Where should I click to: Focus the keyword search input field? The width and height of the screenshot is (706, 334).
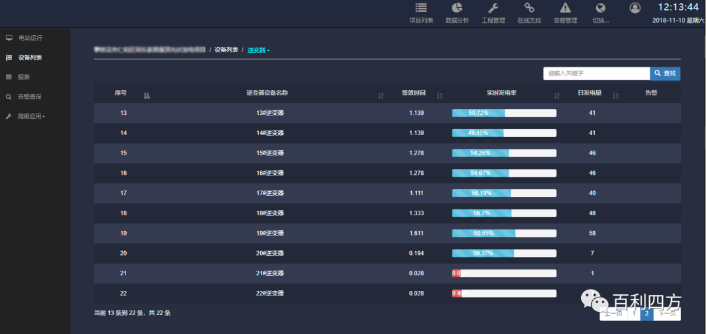[x=596, y=74]
